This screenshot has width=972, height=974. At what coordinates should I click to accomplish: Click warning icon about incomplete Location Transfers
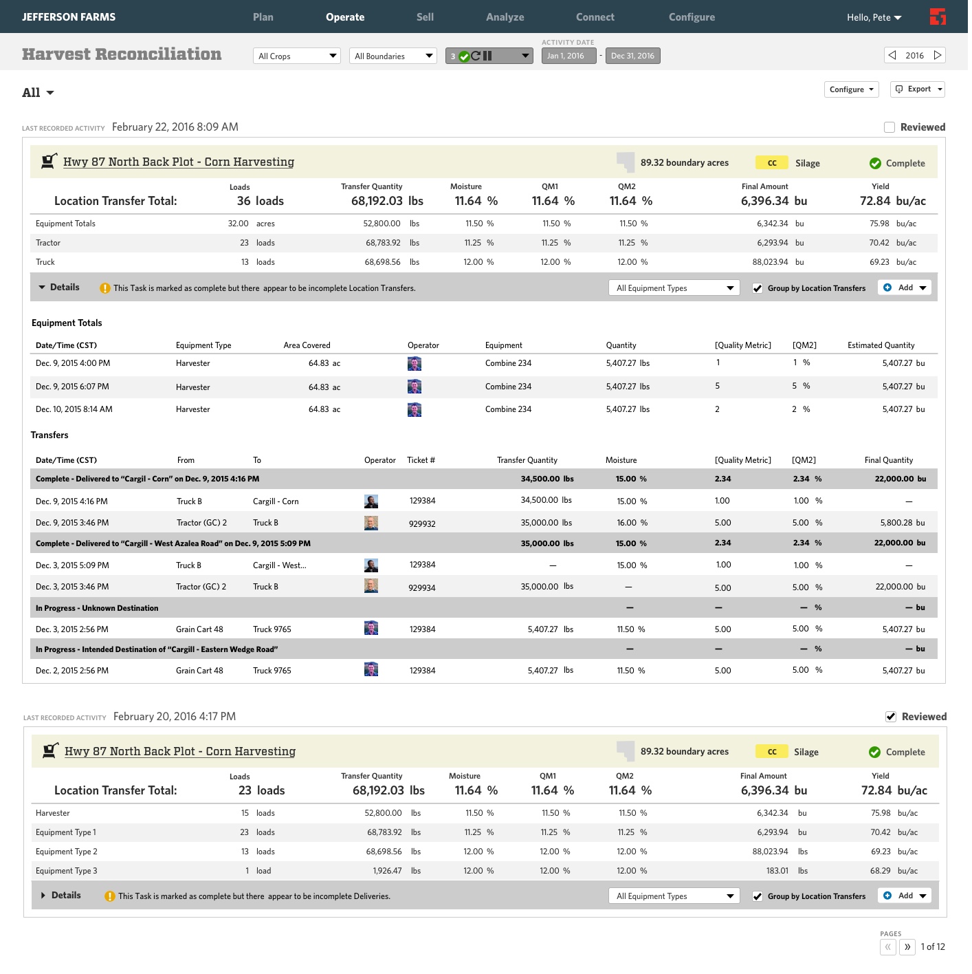[105, 288]
